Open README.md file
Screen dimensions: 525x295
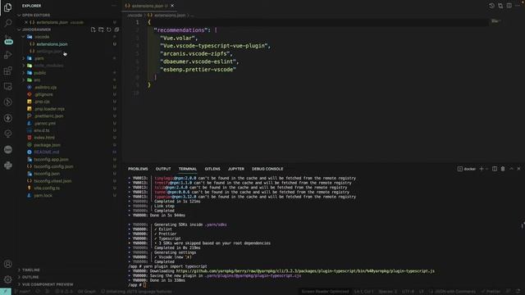46,152
